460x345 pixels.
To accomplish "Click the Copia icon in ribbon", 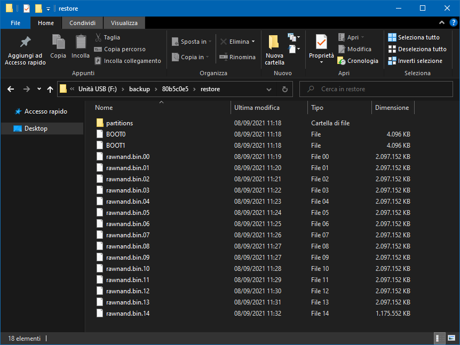I will [x=58, y=42].
